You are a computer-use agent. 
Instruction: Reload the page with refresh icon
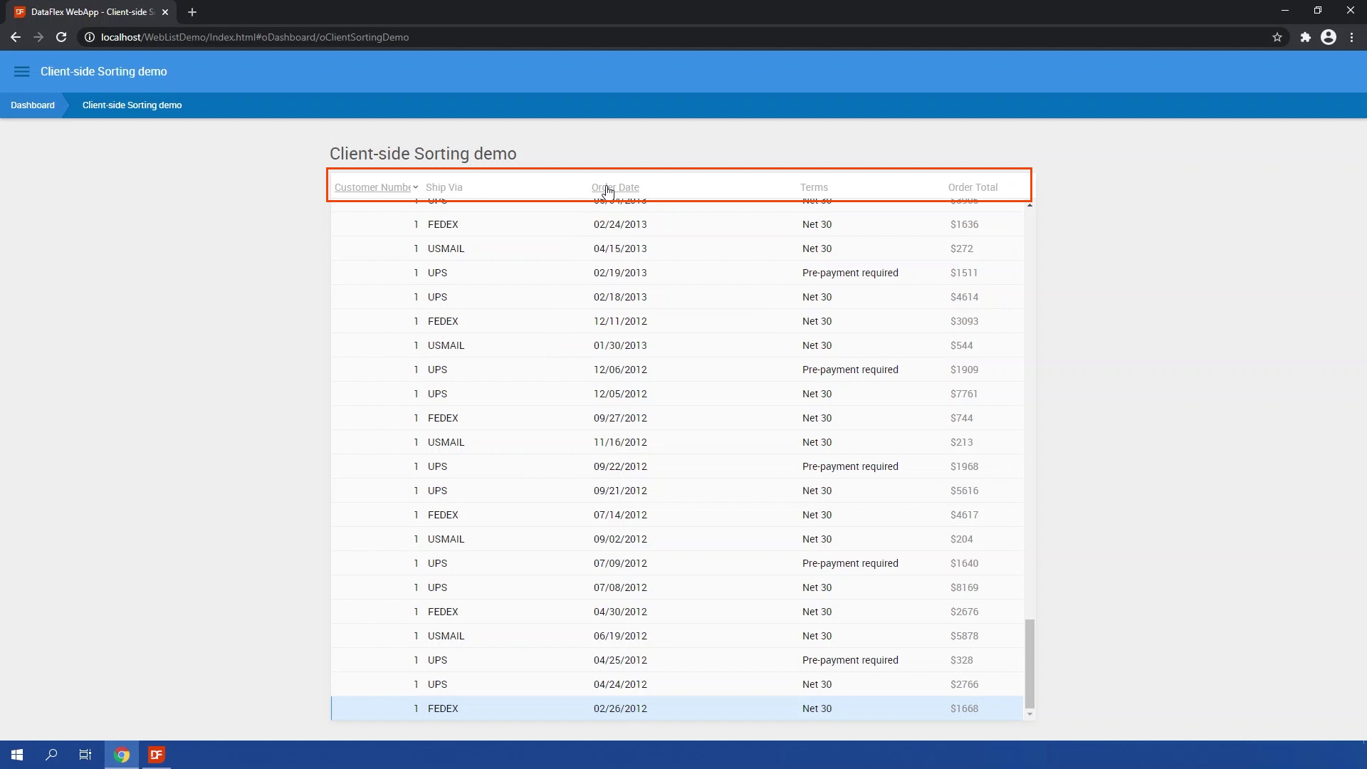tap(61, 37)
